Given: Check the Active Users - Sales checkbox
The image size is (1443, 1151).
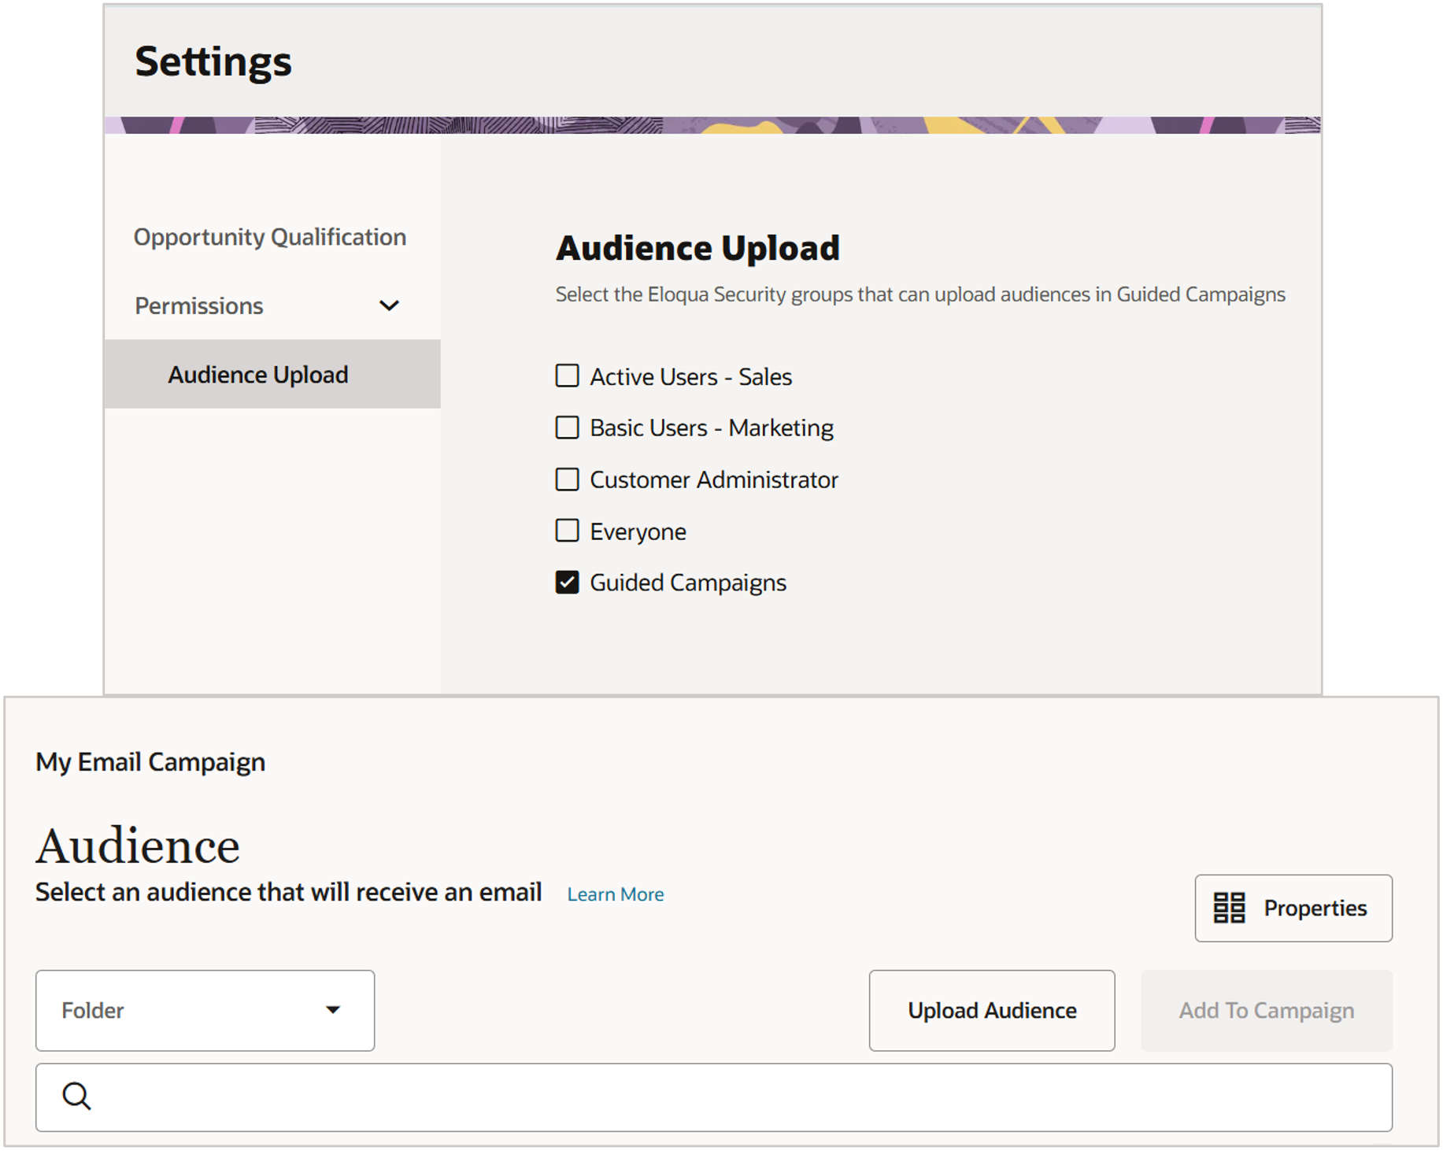Looking at the screenshot, I should pos(567,376).
